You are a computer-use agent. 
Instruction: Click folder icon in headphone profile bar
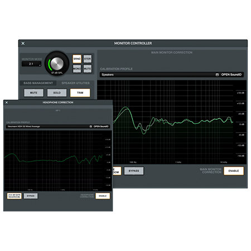point(91,127)
